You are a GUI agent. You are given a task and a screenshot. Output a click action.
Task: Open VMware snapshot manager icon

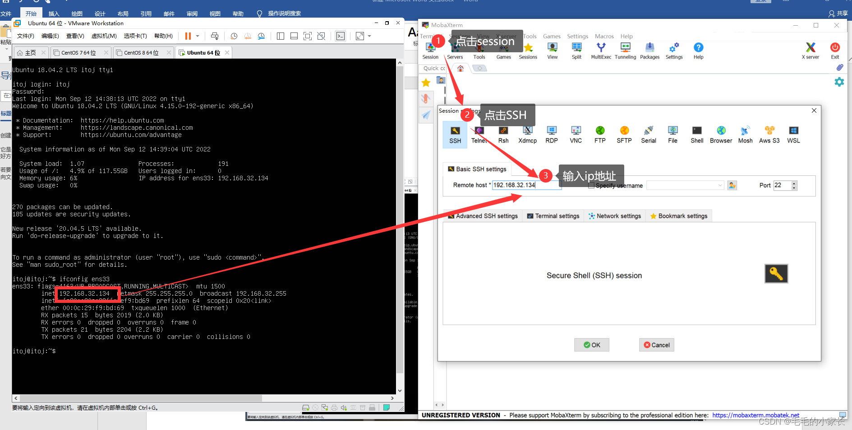[261, 36]
